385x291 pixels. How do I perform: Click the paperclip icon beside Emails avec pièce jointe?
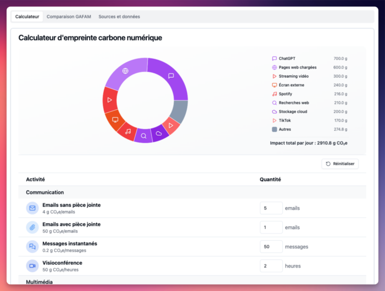tap(33, 227)
